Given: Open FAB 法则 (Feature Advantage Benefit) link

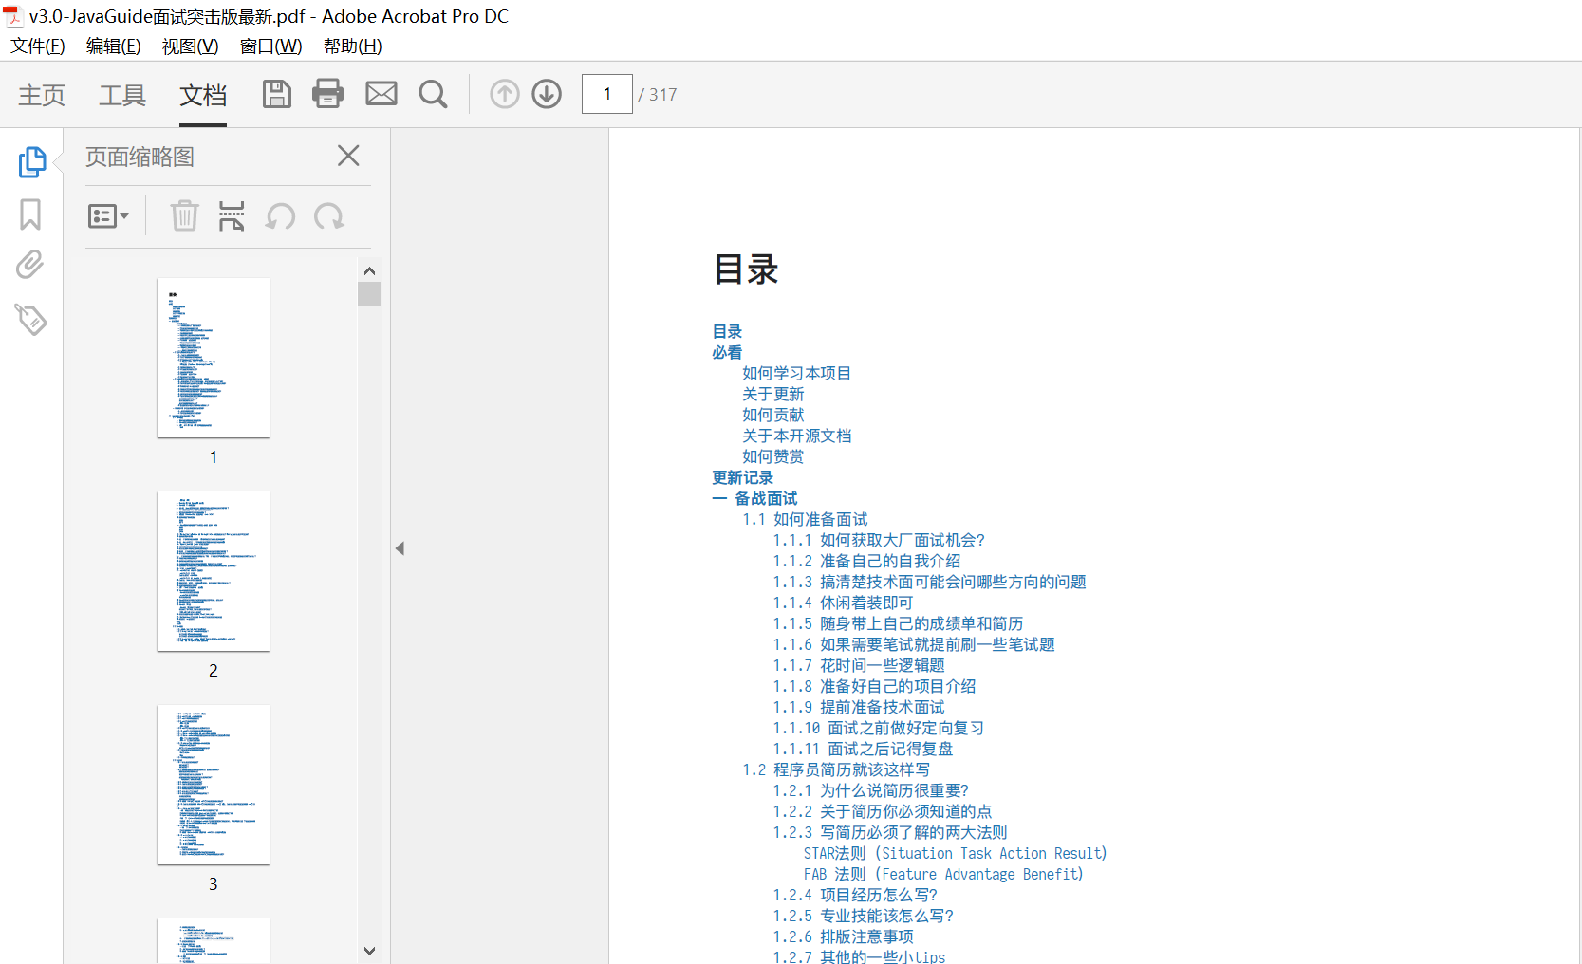Looking at the screenshot, I should [x=943, y=874].
